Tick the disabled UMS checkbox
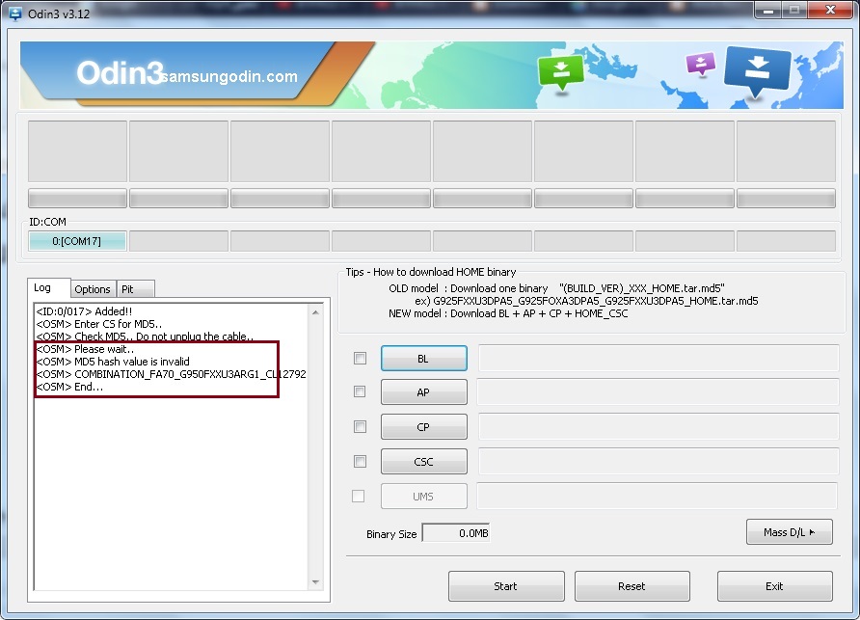Image resolution: width=860 pixels, height=620 pixels. point(358,496)
